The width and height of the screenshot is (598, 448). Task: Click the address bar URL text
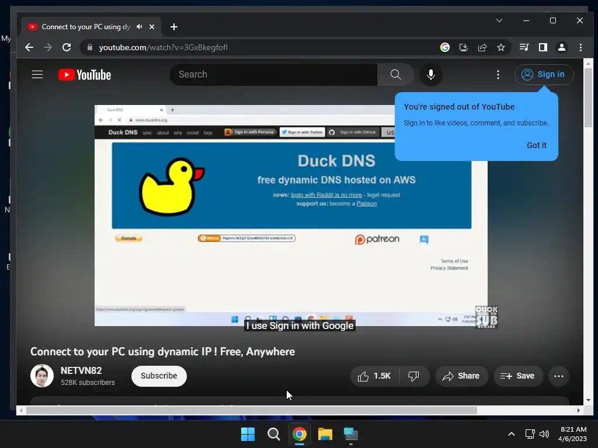(x=164, y=47)
